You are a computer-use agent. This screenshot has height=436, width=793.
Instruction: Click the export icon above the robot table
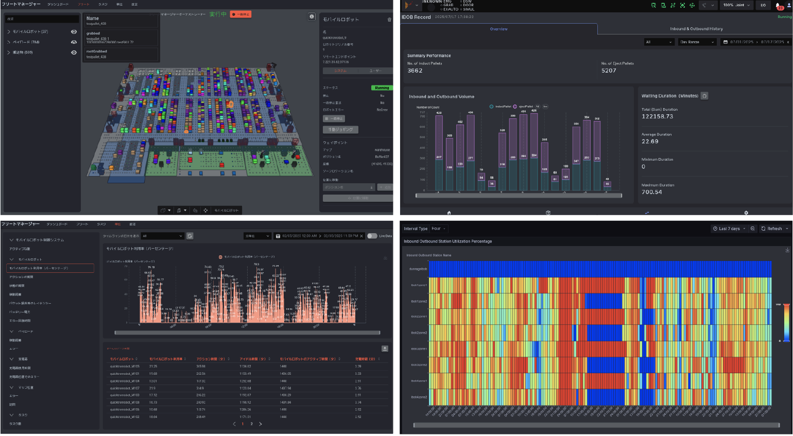pos(385,348)
